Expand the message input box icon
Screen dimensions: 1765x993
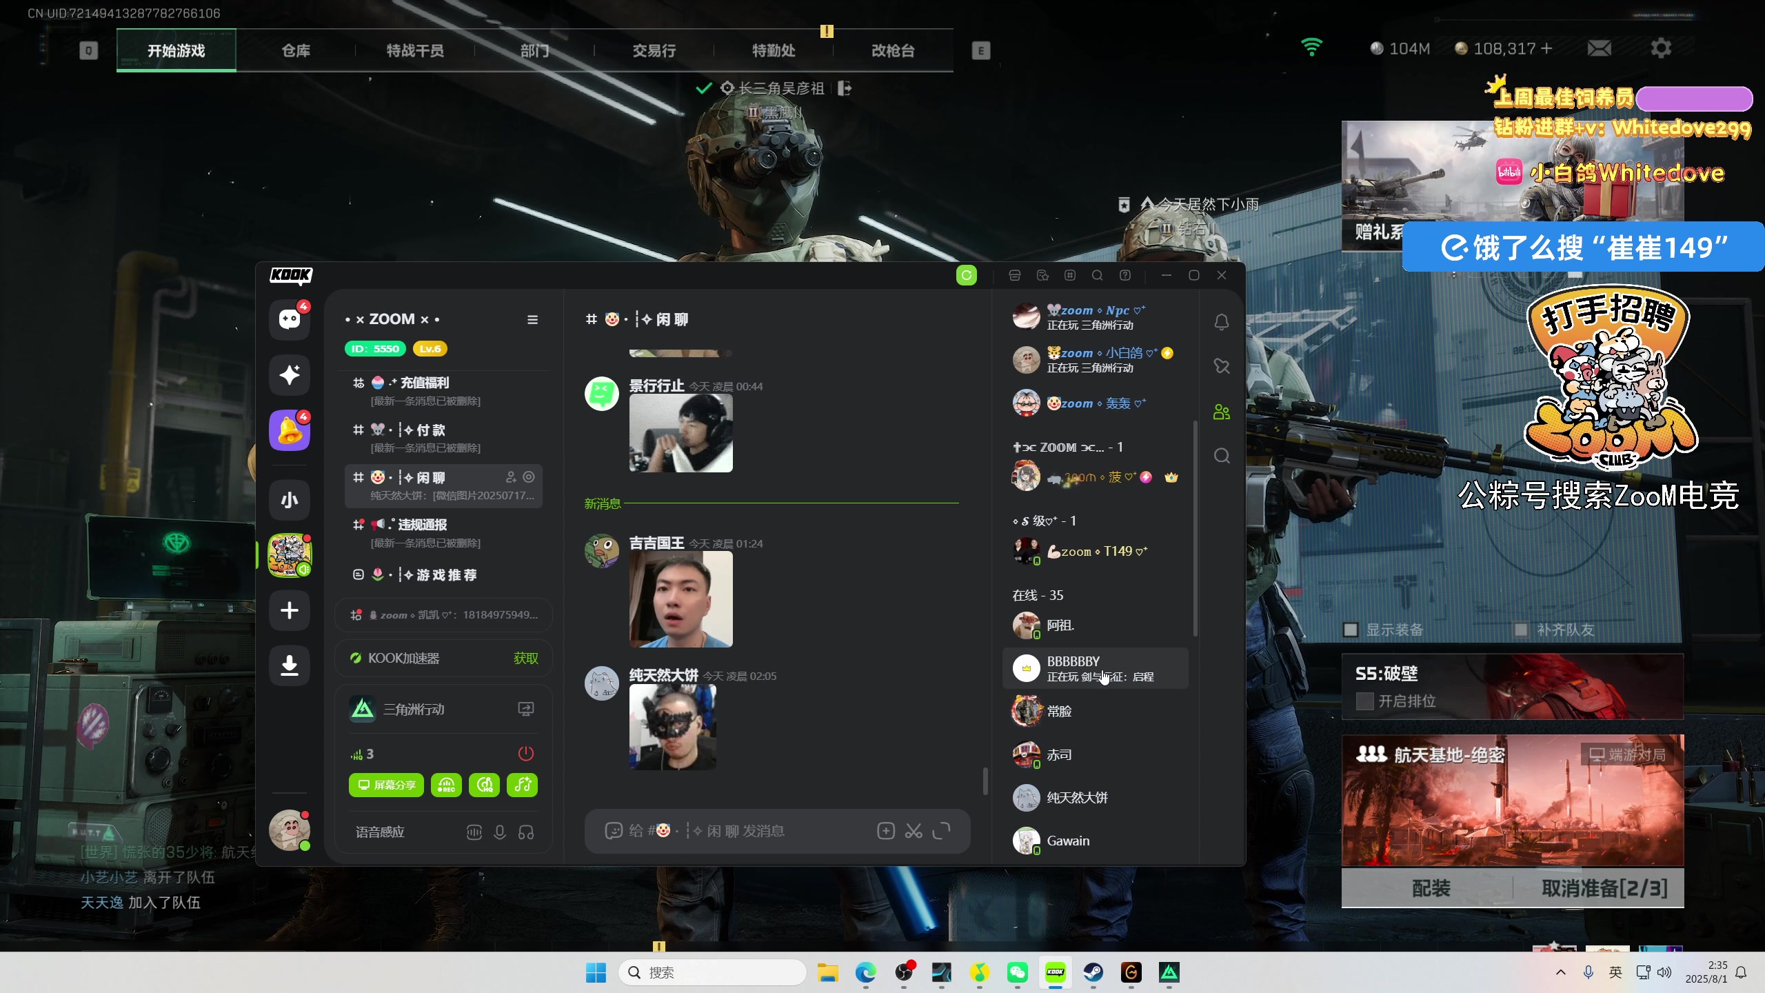coord(942,831)
